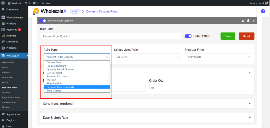
Task: Open WooCommerce in the sidebar
Action: (14, 18)
